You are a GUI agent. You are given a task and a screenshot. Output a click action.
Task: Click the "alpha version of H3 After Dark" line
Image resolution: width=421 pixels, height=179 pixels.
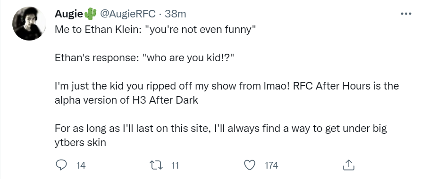pyautogui.click(x=126, y=100)
